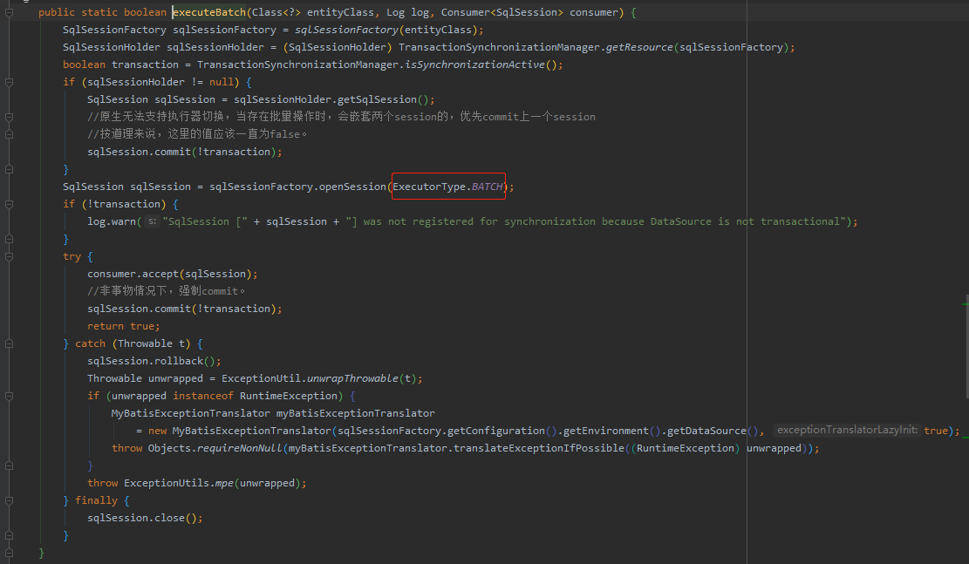The width and height of the screenshot is (969, 564).
Task: Place cursor on getResource call
Action: point(639,48)
